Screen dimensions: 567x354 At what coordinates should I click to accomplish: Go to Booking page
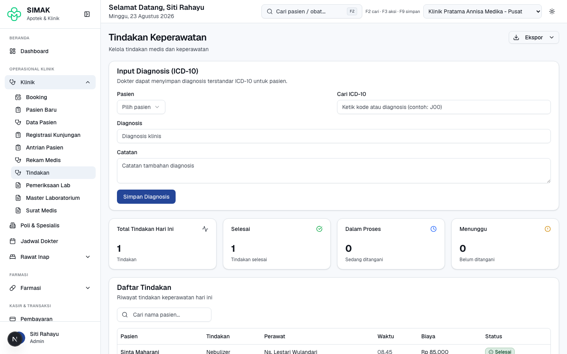[x=53, y=97]
